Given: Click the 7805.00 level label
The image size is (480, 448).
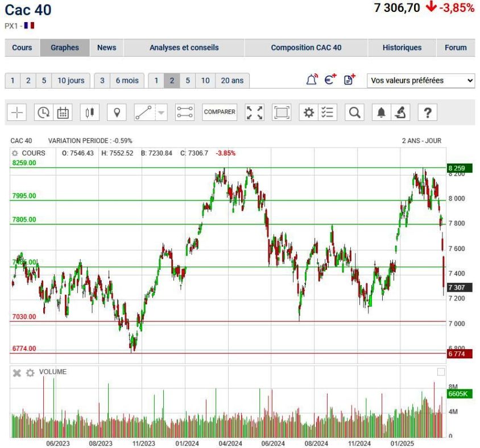Looking at the screenshot, I should click(24, 219).
